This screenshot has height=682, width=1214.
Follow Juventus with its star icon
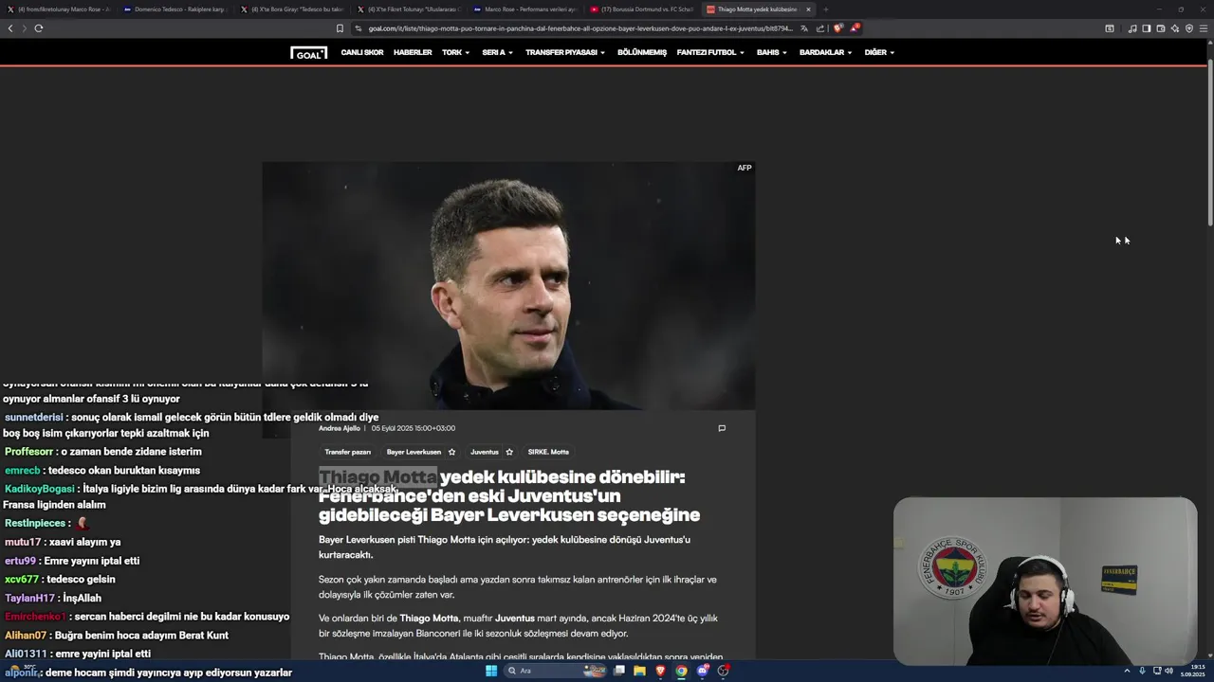[x=509, y=452]
